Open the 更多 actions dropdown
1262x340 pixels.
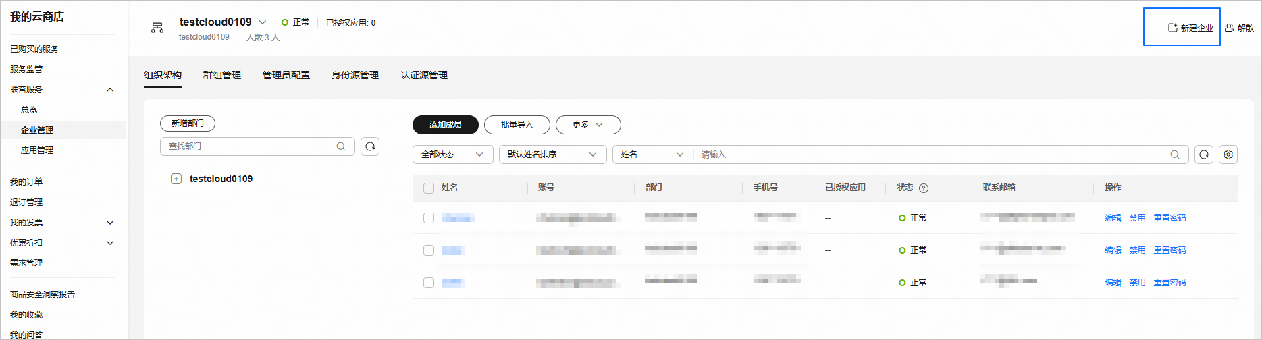pyautogui.click(x=588, y=125)
